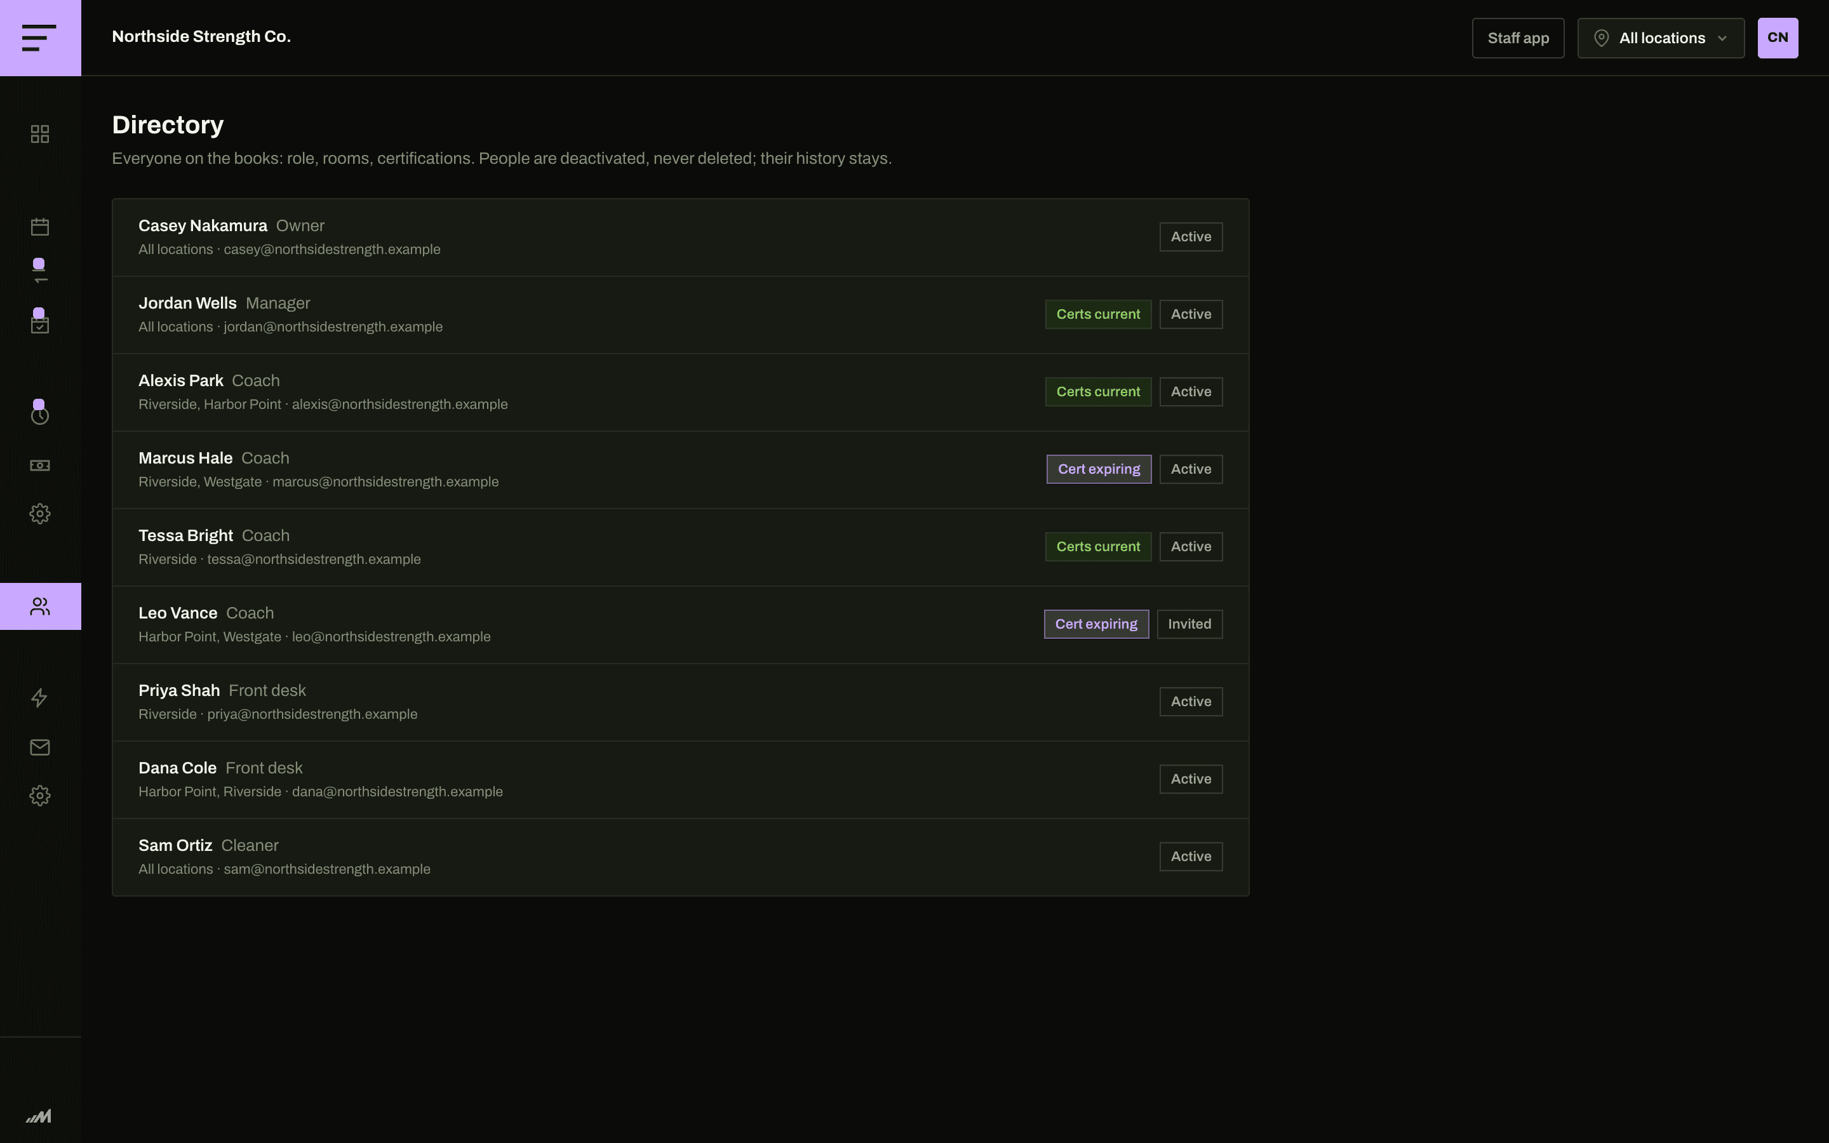
Task: Click the Staff app button
Action: (x=1518, y=38)
